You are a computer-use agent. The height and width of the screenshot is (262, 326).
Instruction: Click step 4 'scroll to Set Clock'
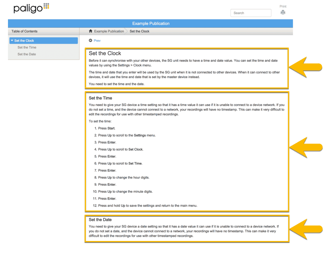pyautogui.click(x=121, y=149)
